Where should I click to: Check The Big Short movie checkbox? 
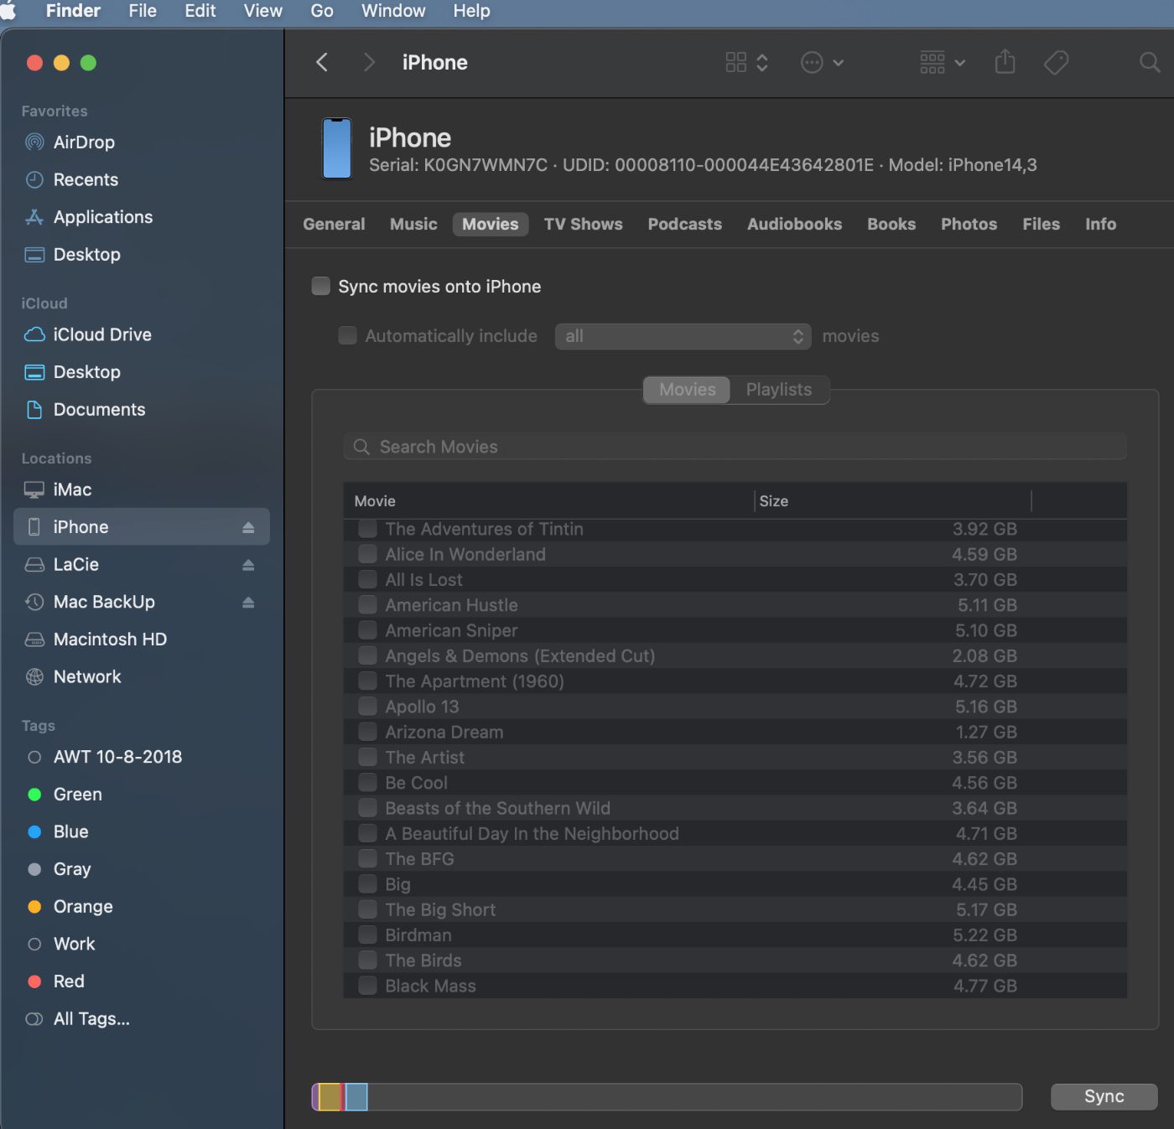click(x=367, y=909)
